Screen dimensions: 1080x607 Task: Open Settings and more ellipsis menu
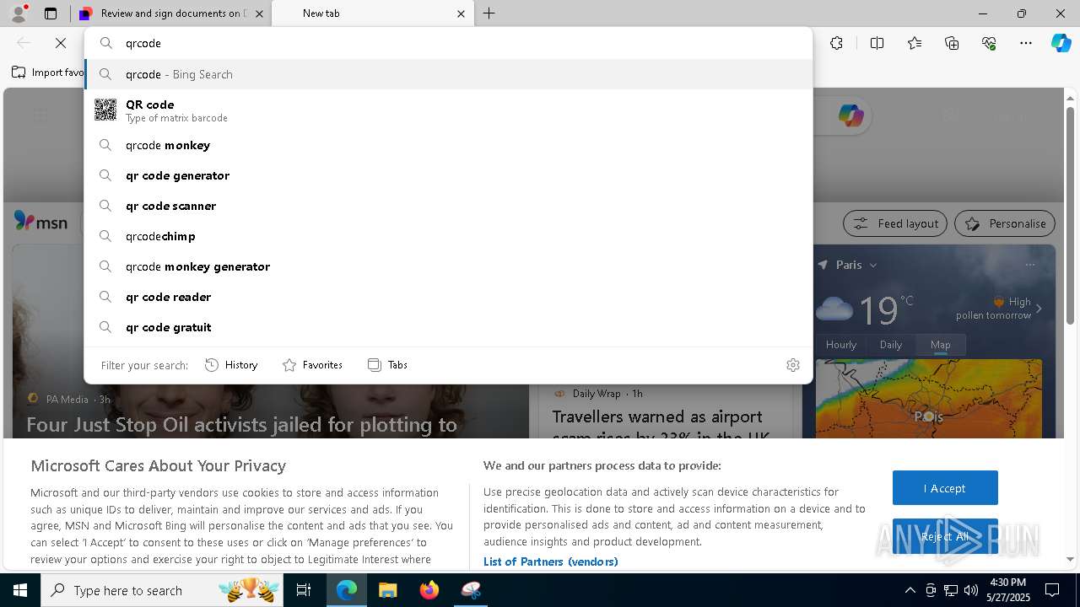click(x=1026, y=43)
